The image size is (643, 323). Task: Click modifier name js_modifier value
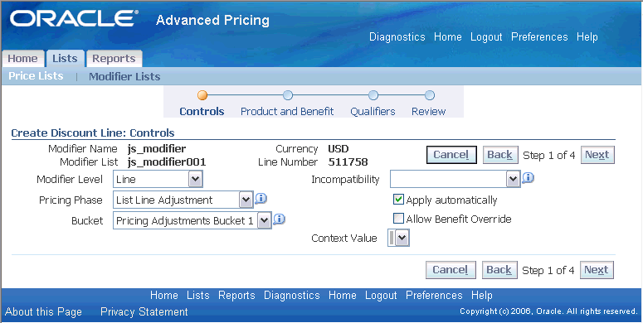tap(157, 148)
